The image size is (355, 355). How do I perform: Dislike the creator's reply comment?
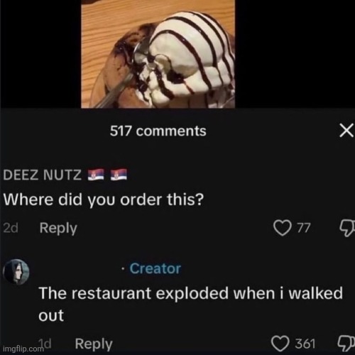coord(346,344)
